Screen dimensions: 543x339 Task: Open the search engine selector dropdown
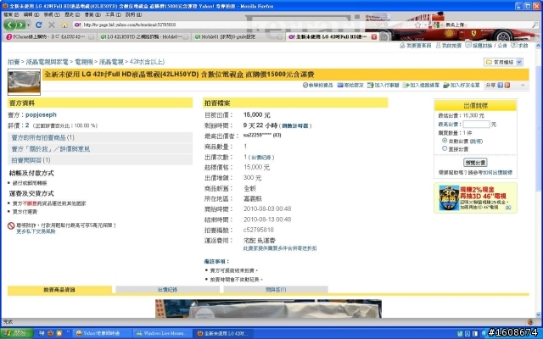(437, 25)
